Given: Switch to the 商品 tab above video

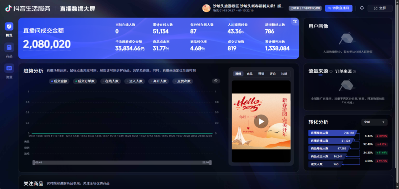Looking at the screenshot, I should pos(250,74).
